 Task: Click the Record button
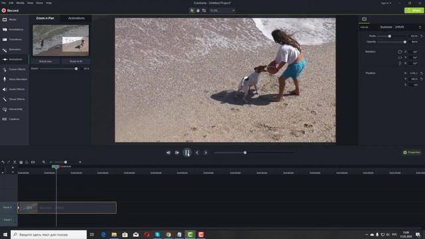point(10,11)
